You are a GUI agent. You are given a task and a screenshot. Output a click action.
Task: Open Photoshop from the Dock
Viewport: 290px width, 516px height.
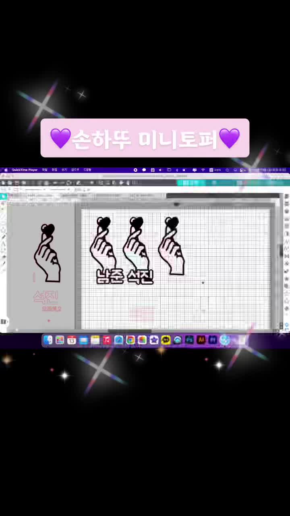pos(189,340)
